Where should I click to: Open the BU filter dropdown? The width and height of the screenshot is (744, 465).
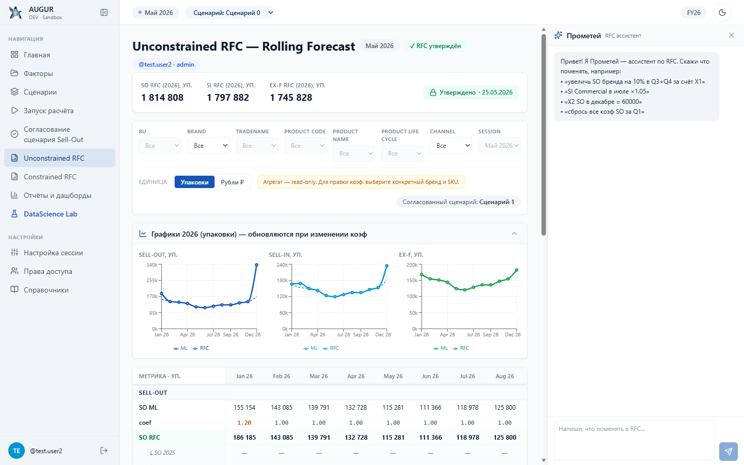pos(160,145)
